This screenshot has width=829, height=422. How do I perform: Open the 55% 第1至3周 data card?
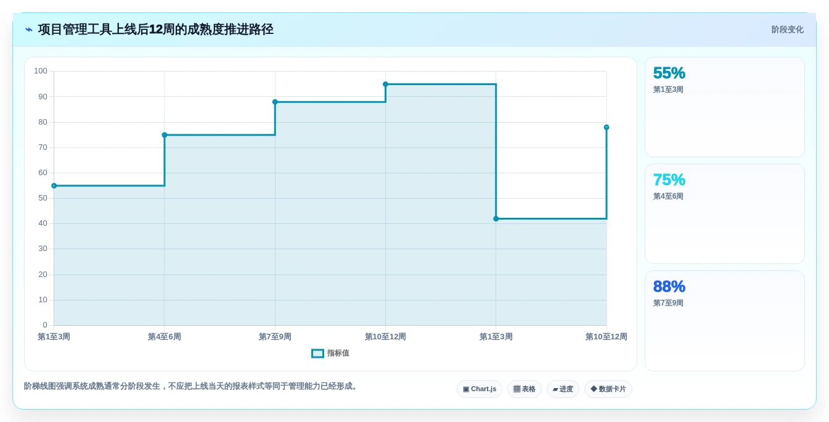[725, 107]
